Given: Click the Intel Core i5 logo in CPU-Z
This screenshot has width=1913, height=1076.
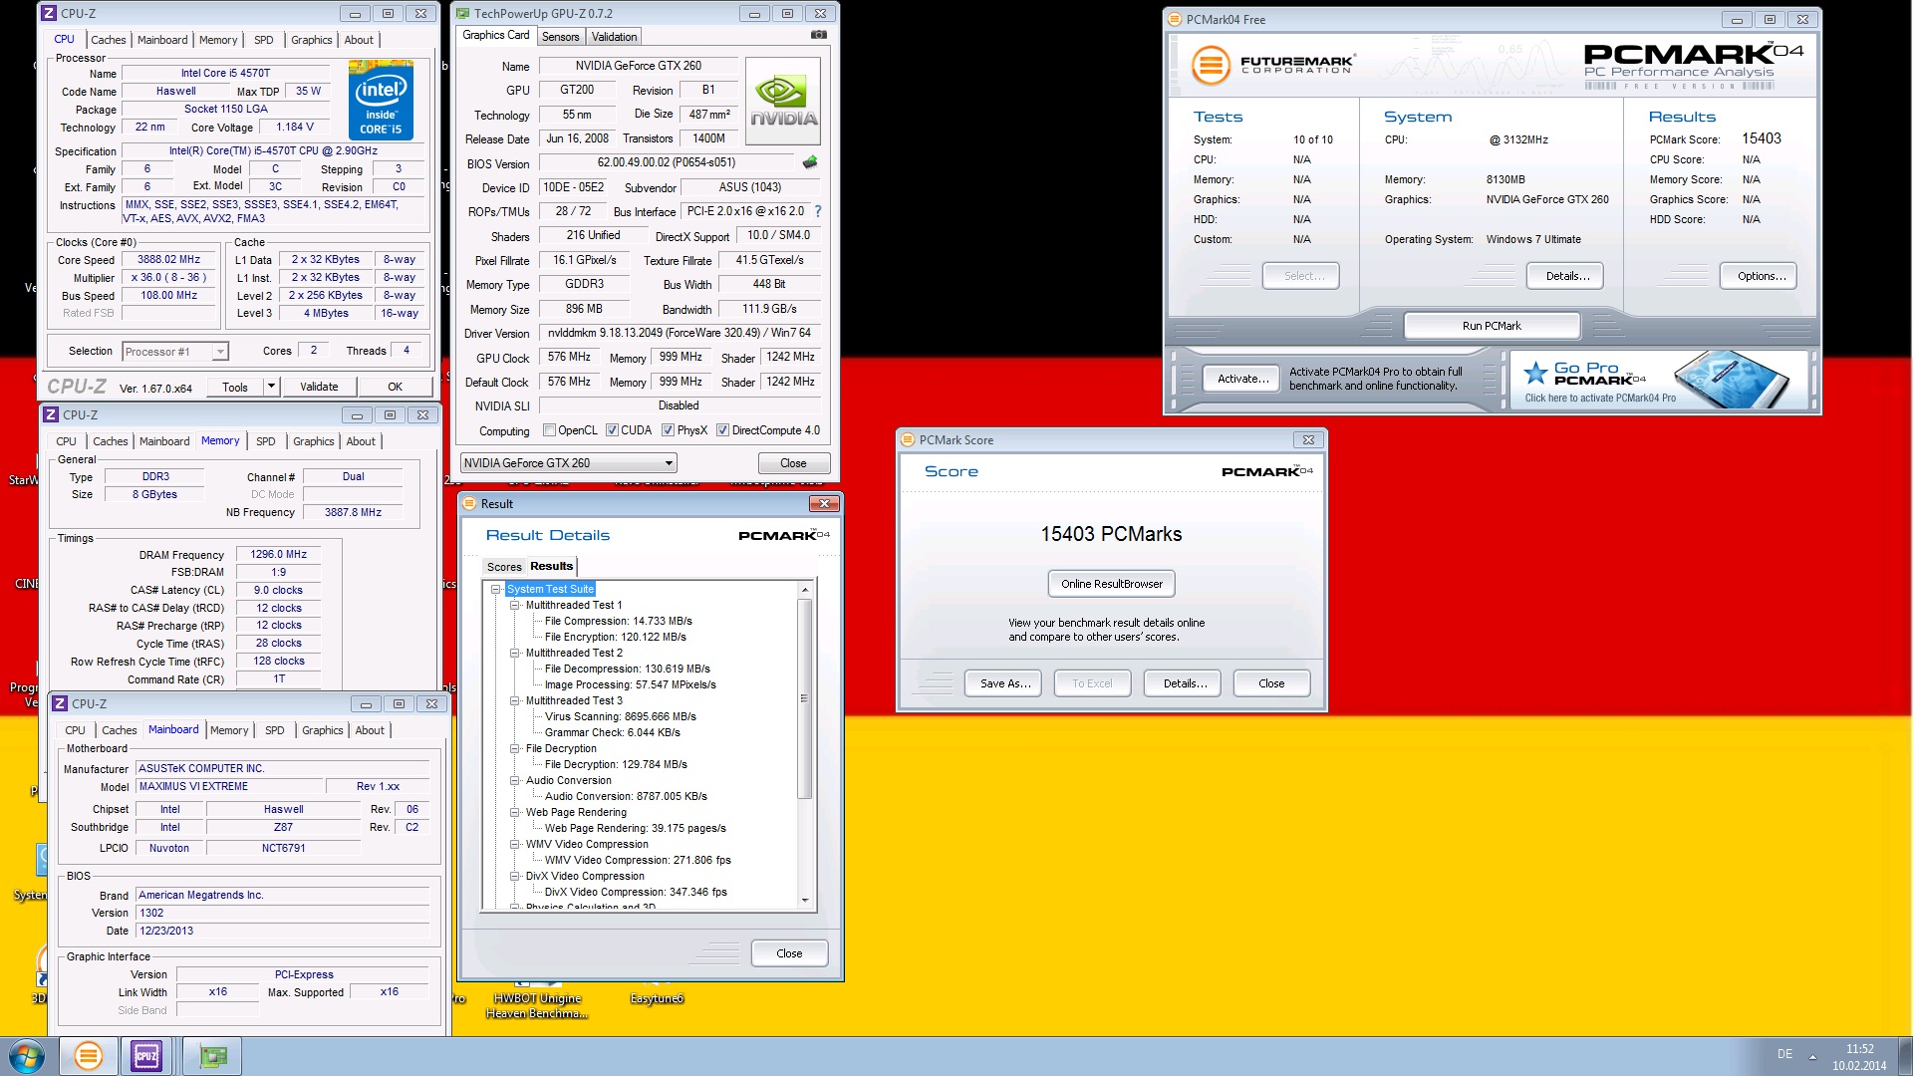Looking at the screenshot, I should pos(381,101).
